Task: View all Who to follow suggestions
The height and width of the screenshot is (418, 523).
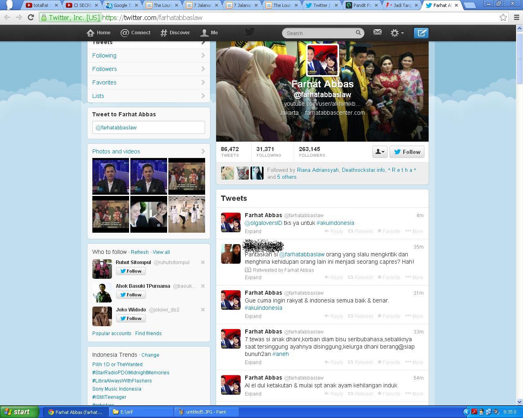Action: point(161,252)
